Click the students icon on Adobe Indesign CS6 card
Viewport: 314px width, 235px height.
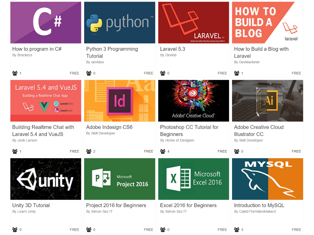[x=89, y=151]
